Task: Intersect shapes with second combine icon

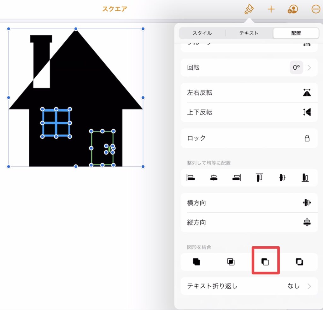Action: (x=231, y=262)
